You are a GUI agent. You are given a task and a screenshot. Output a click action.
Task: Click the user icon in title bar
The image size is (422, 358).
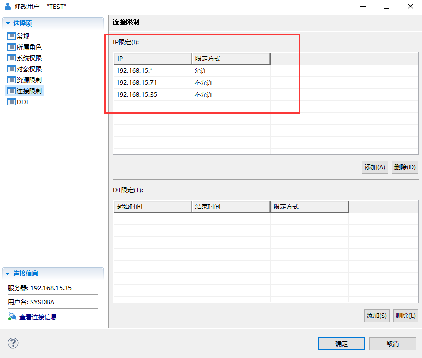coord(8,6)
